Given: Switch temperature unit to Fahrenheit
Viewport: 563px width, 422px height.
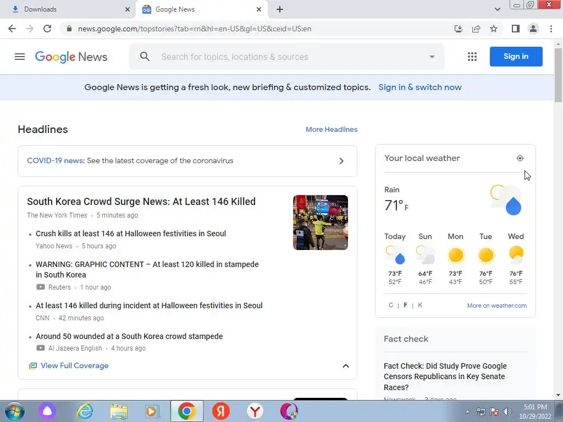Looking at the screenshot, I should pyautogui.click(x=405, y=305).
